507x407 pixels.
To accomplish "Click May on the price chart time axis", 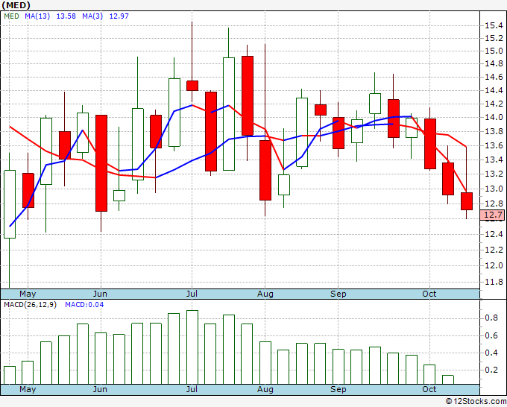I will click(28, 294).
